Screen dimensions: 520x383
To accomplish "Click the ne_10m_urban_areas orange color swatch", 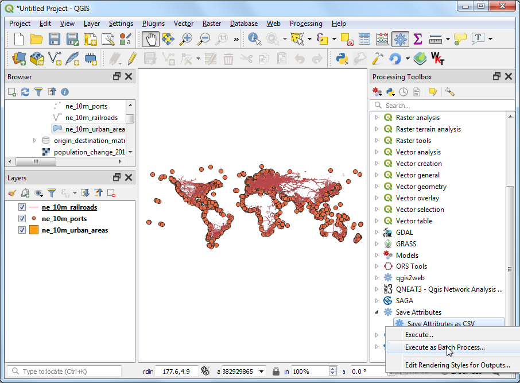I will (x=34, y=230).
